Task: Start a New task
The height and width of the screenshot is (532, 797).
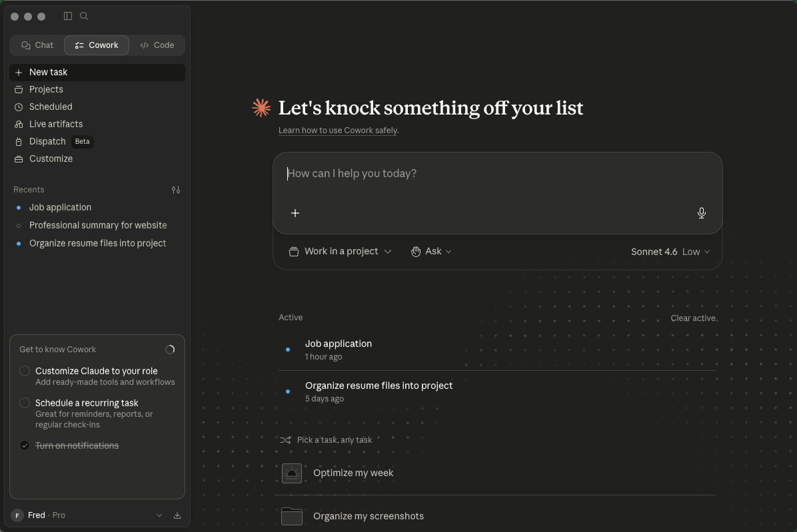Action: click(97, 72)
